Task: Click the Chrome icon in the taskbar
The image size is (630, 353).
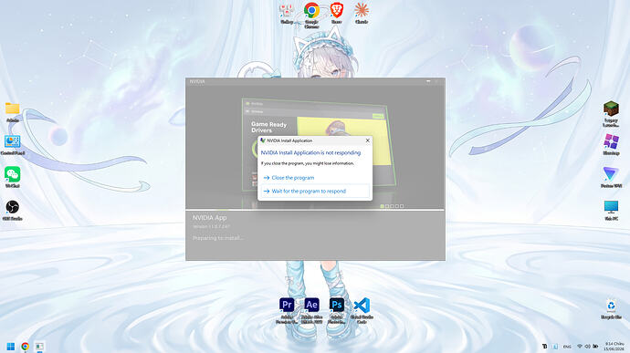Action: (25, 347)
